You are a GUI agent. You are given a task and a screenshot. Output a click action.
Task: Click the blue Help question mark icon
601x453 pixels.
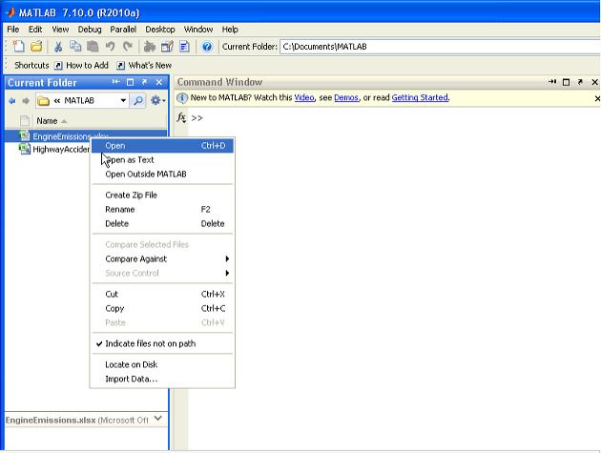point(207,47)
